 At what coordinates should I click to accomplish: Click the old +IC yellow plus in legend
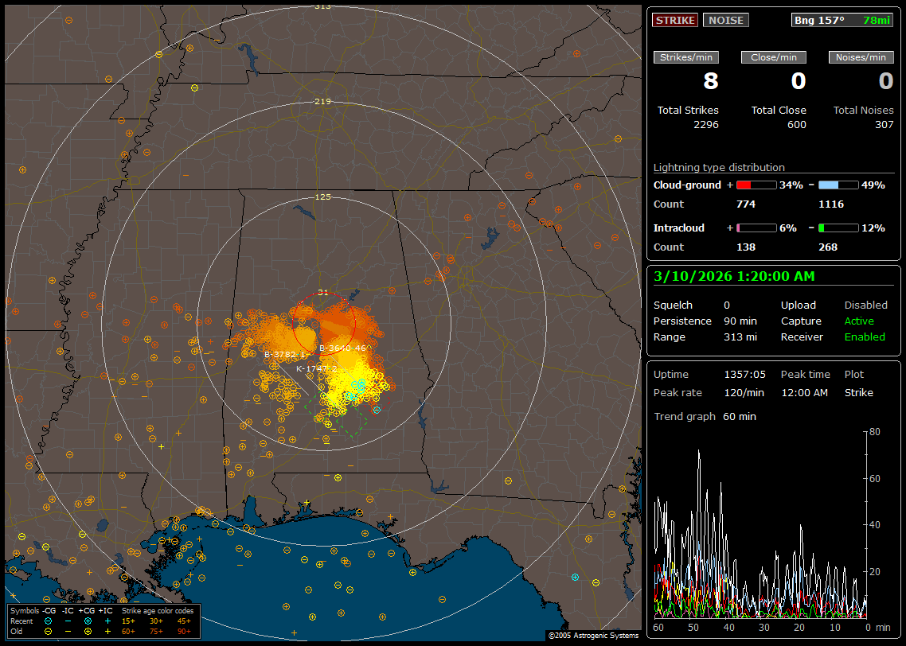point(107,631)
